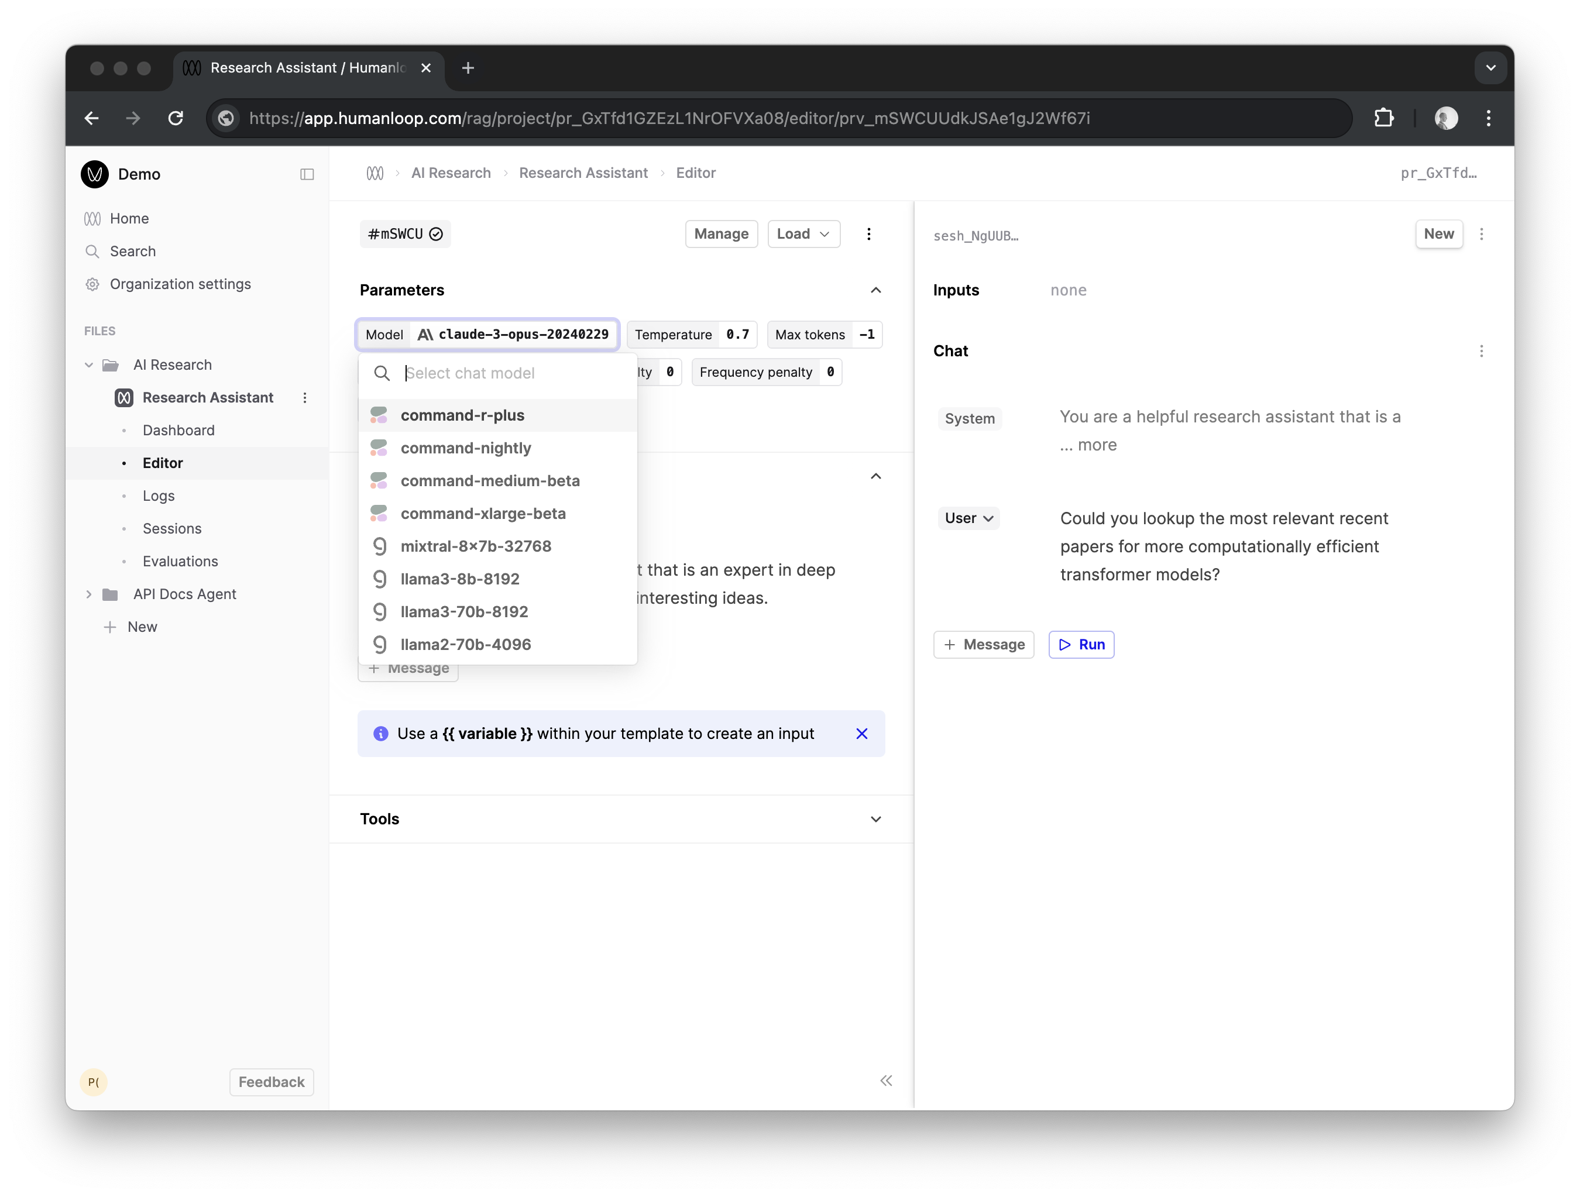
Task: Open Research Assistant options menu
Action: (305, 398)
